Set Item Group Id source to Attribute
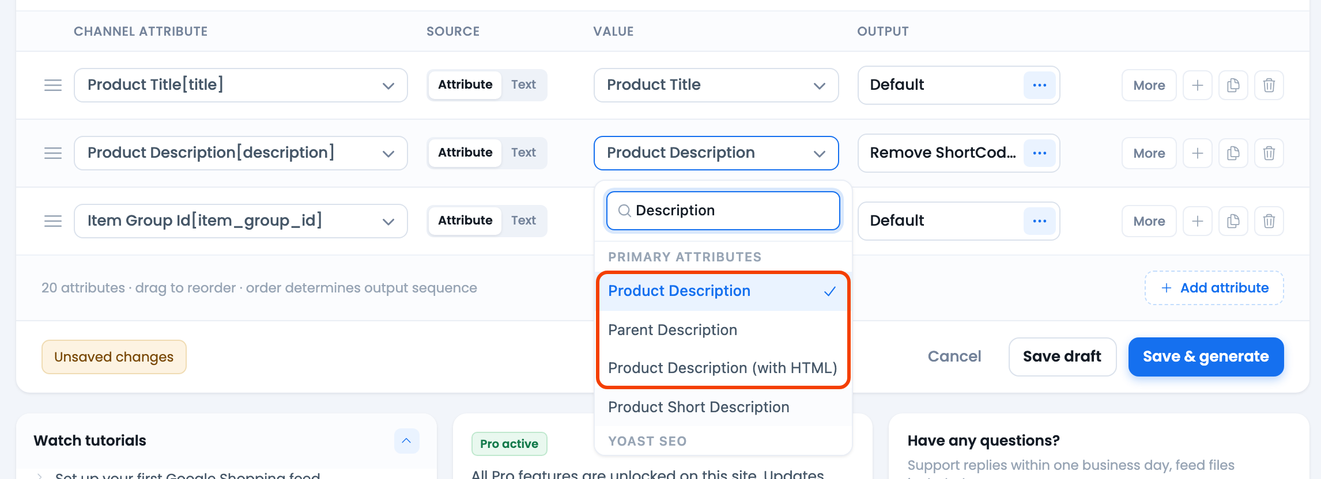This screenshot has width=1321, height=479. click(465, 221)
